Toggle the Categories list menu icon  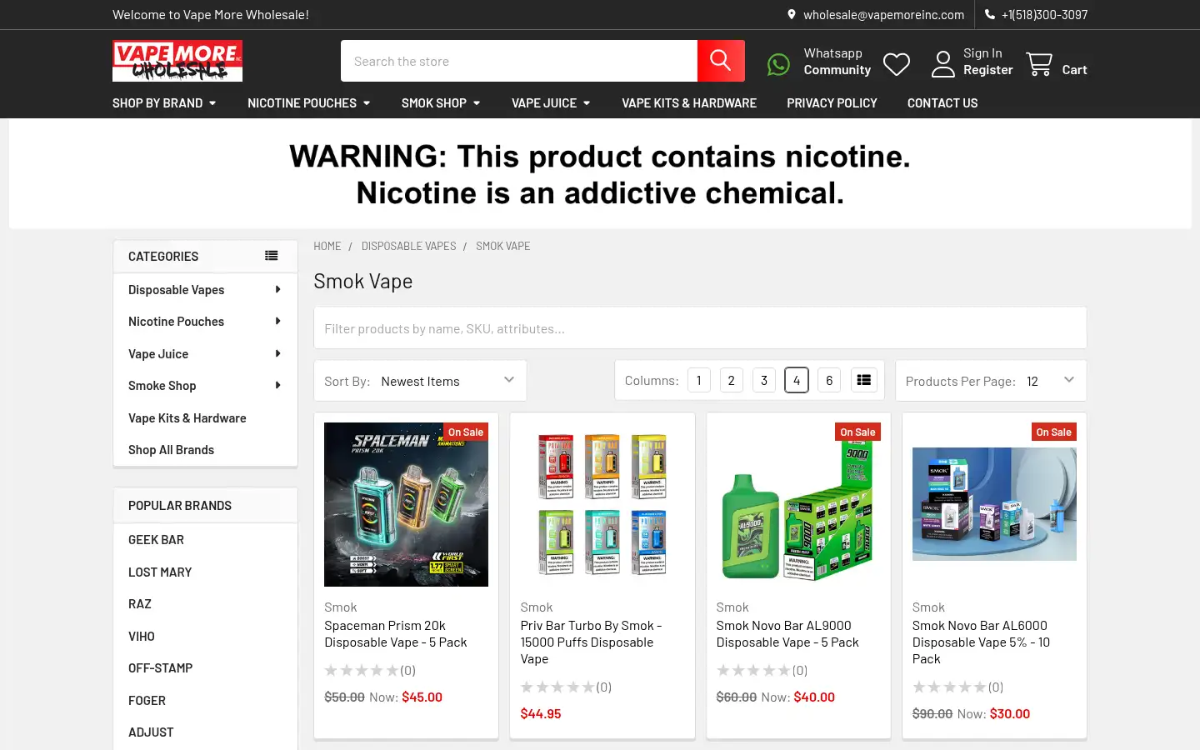(x=272, y=256)
